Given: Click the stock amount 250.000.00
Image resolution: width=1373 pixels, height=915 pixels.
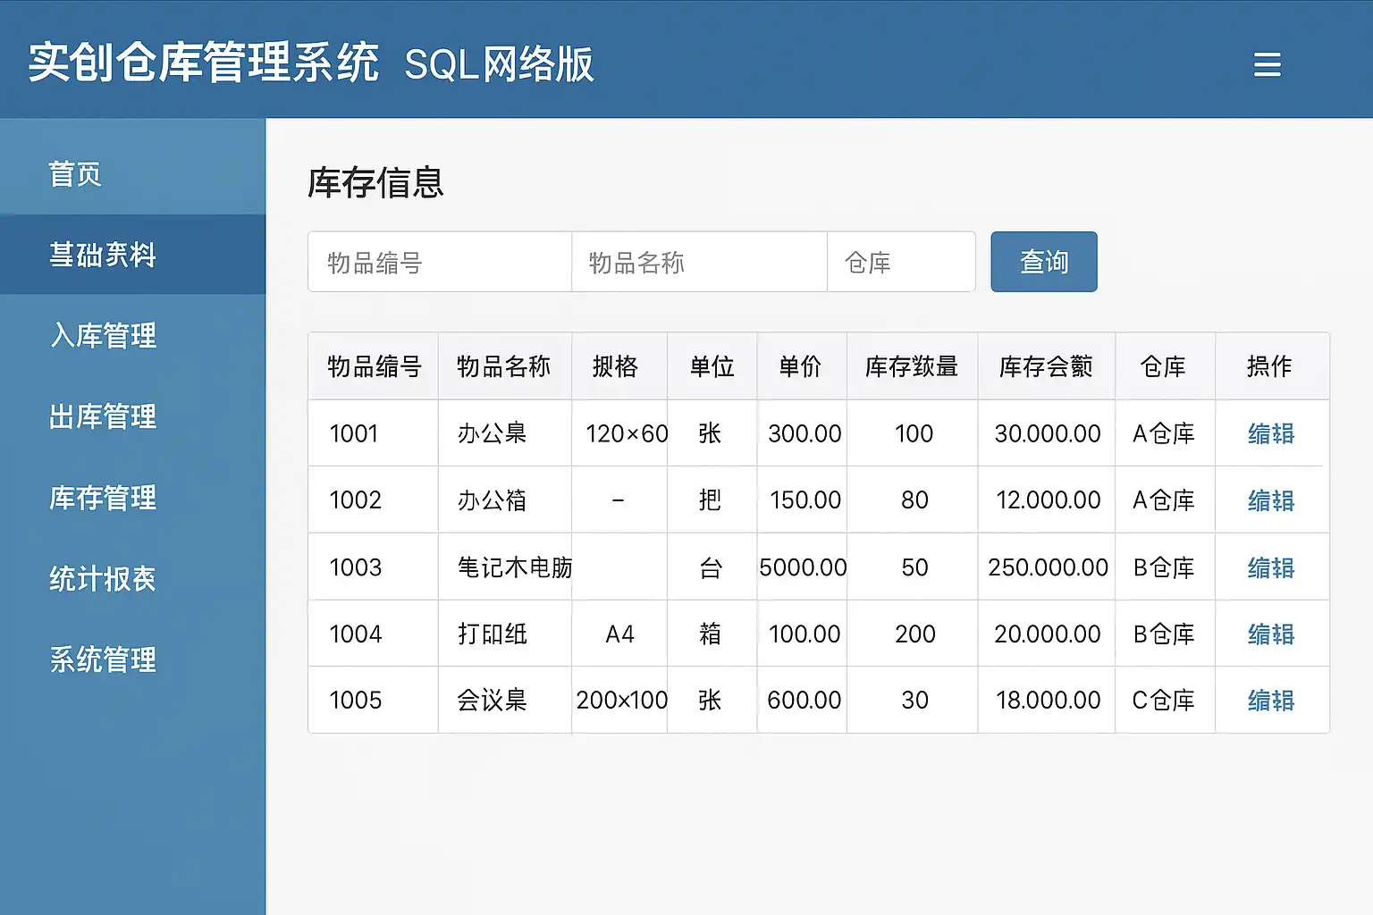Looking at the screenshot, I should click(1048, 567).
